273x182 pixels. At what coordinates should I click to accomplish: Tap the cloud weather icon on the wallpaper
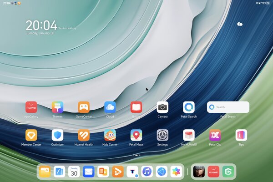[x=240, y=24]
